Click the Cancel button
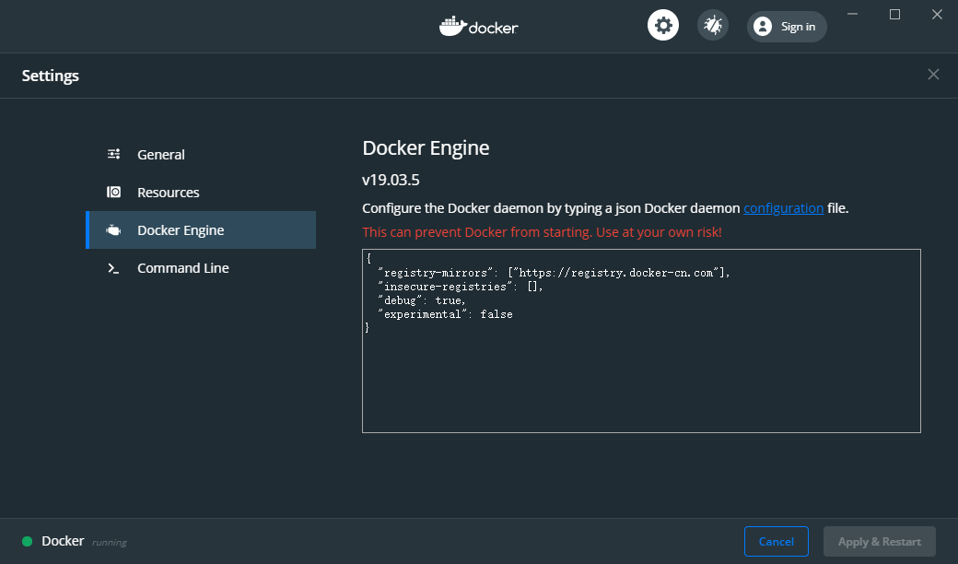 (x=776, y=541)
